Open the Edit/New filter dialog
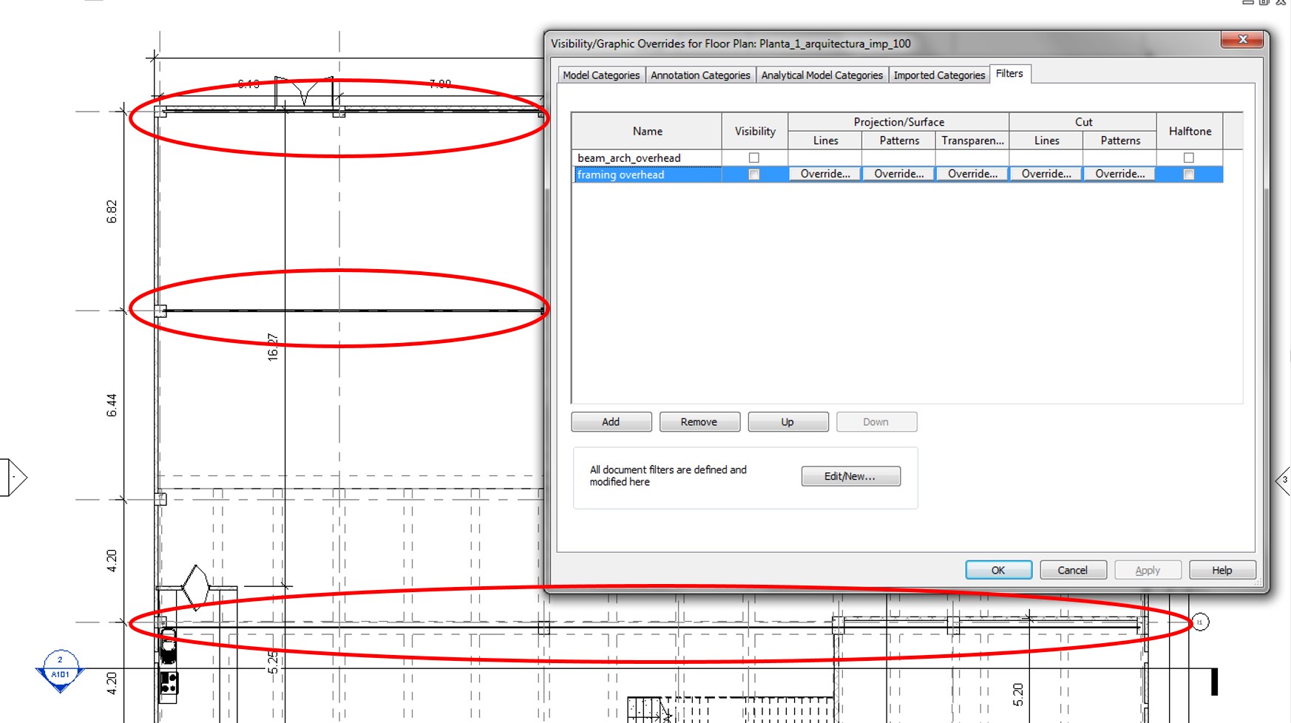This screenshot has width=1291, height=723. click(x=850, y=475)
